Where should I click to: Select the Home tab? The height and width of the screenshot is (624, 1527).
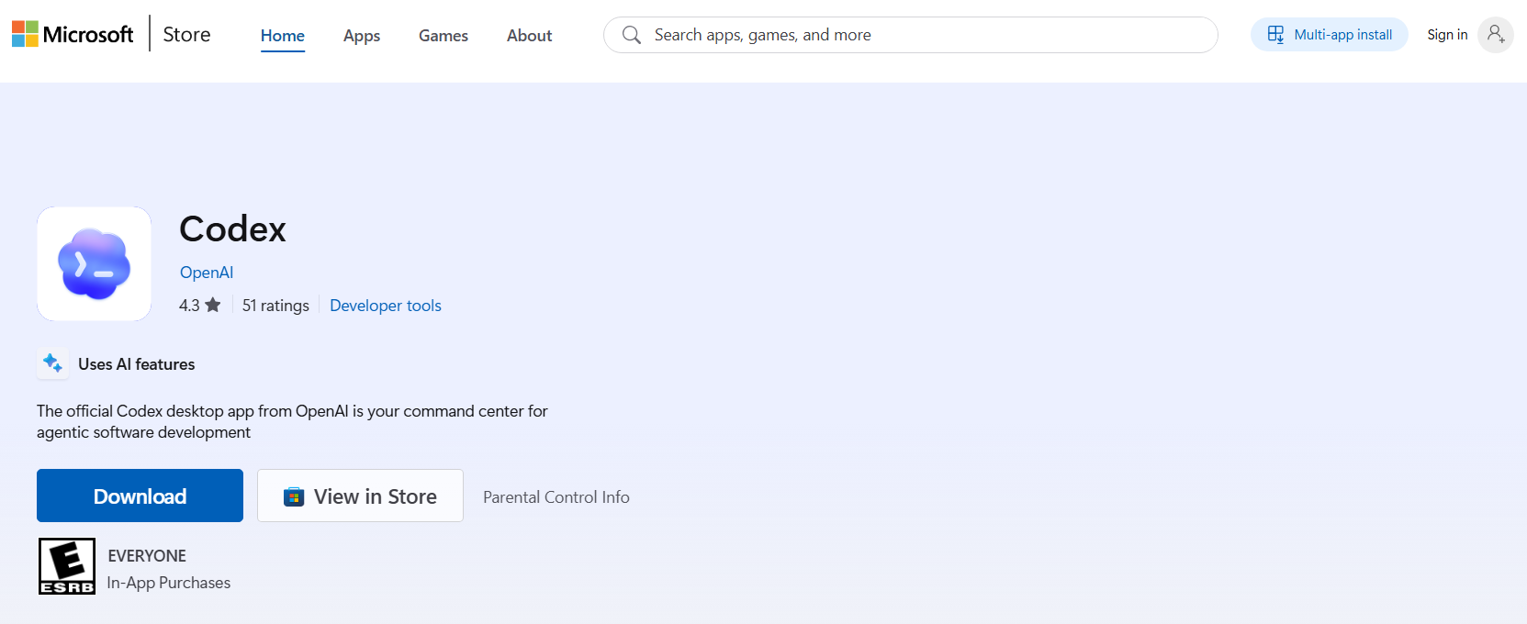pos(283,36)
